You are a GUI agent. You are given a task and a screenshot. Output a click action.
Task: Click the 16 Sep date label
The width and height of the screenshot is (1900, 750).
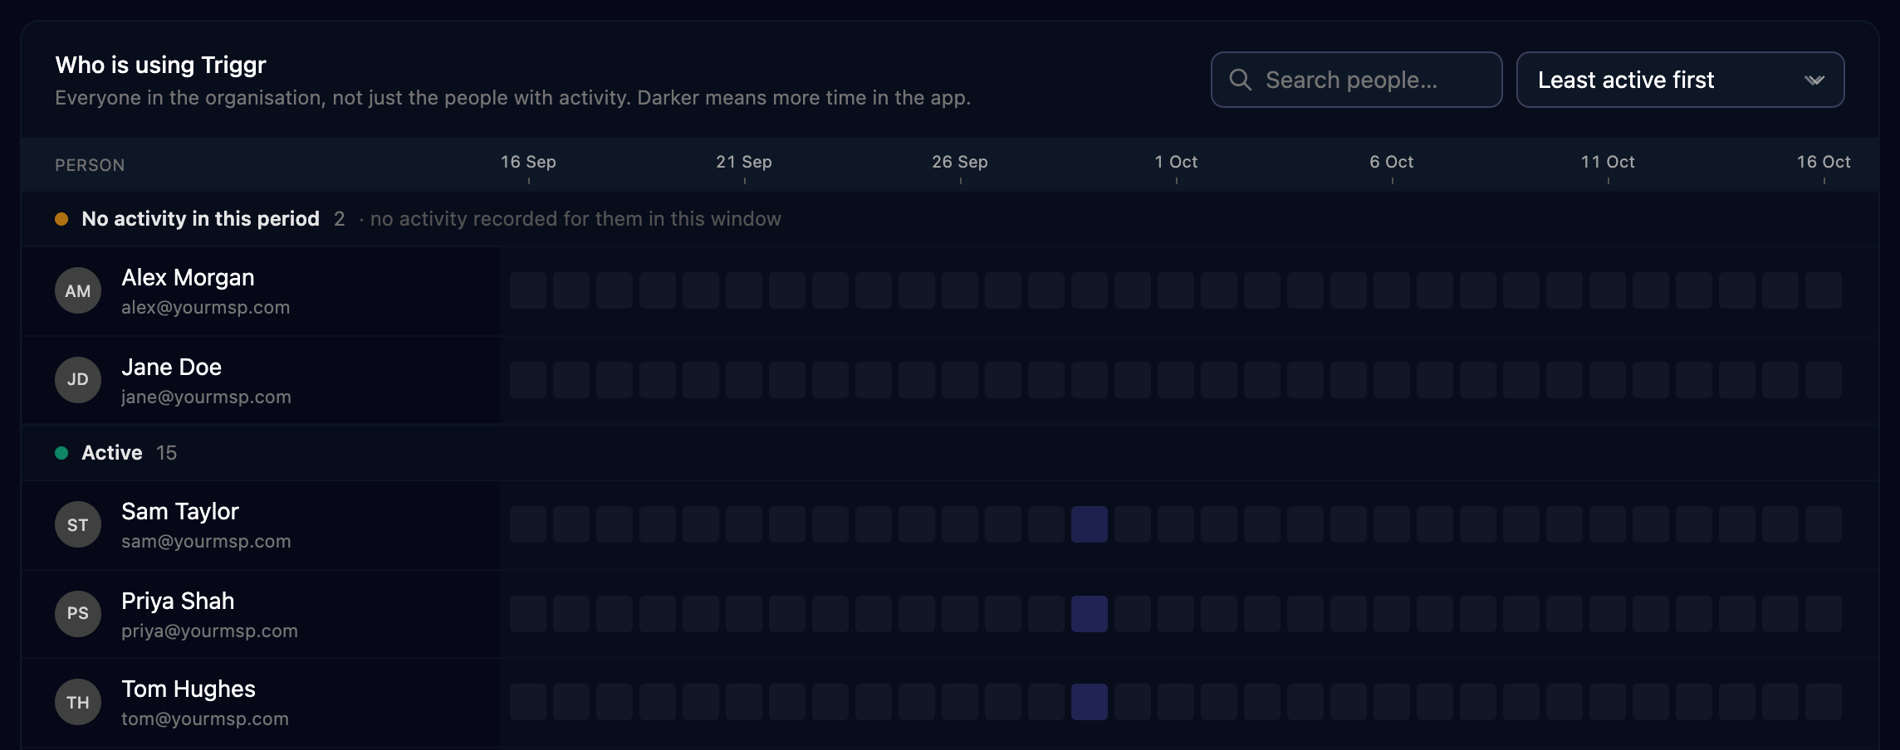(x=528, y=162)
